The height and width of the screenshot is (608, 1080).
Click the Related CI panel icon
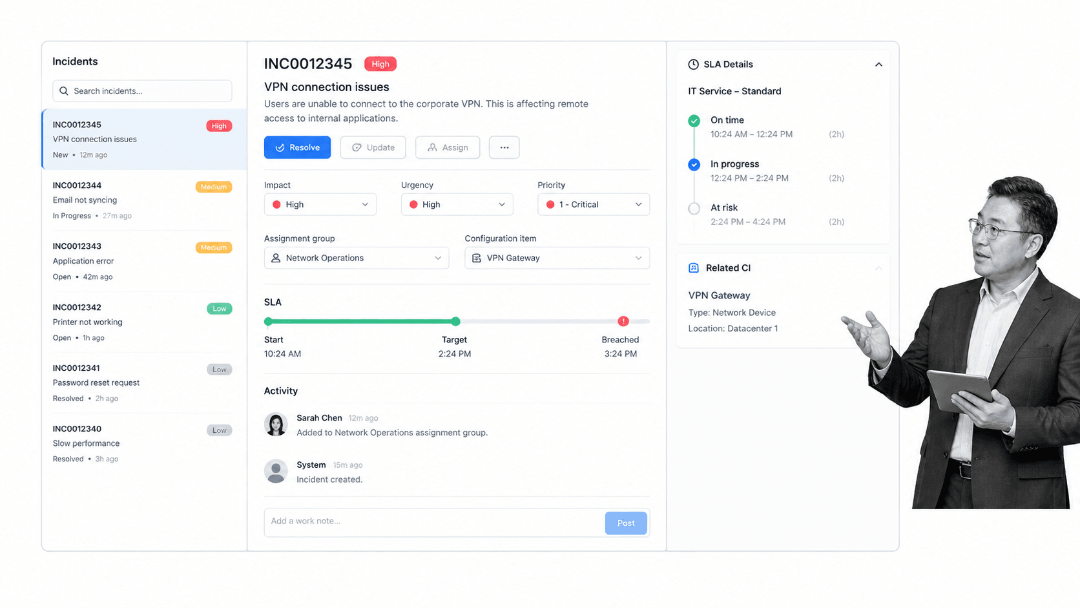[694, 268]
